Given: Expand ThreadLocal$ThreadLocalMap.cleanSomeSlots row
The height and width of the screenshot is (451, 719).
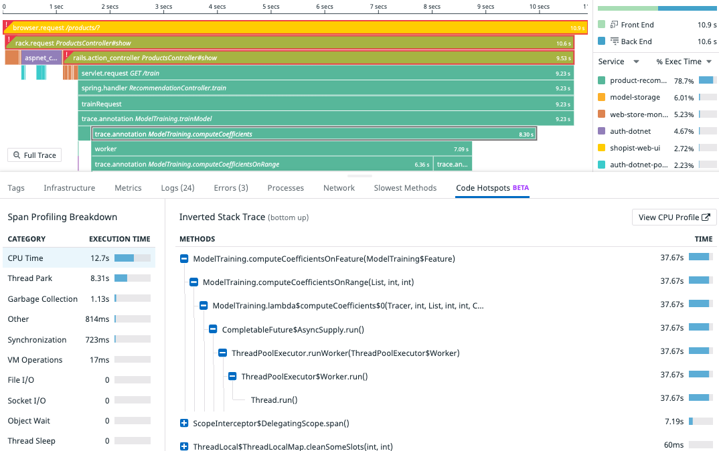Looking at the screenshot, I should [x=184, y=446].
